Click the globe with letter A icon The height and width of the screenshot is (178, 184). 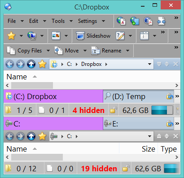121,21
